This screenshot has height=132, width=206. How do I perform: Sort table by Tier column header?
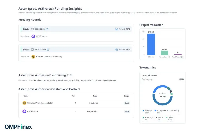pyautogui.click(x=73, y=96)
